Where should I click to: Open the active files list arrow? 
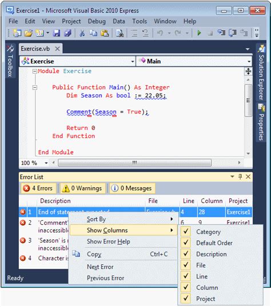point(248,49)
